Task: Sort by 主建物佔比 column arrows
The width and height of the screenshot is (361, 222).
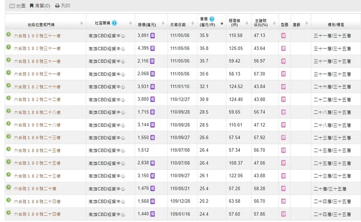Action: 274,23
